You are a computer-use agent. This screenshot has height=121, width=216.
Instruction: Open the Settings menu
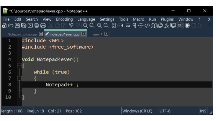pyautogui.click(x=107, y=19)
